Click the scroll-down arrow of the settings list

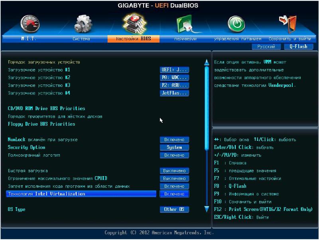[x=207, y=209]
